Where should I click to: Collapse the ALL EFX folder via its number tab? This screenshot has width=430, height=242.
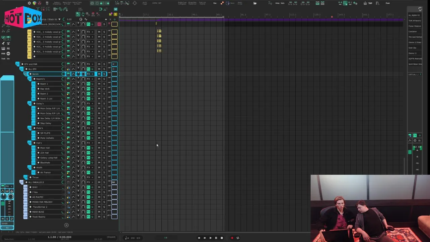(x=21, y=69)
